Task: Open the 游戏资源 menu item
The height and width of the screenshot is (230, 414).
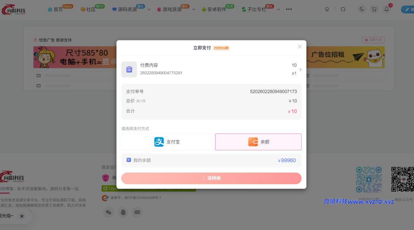Action: 169,10
